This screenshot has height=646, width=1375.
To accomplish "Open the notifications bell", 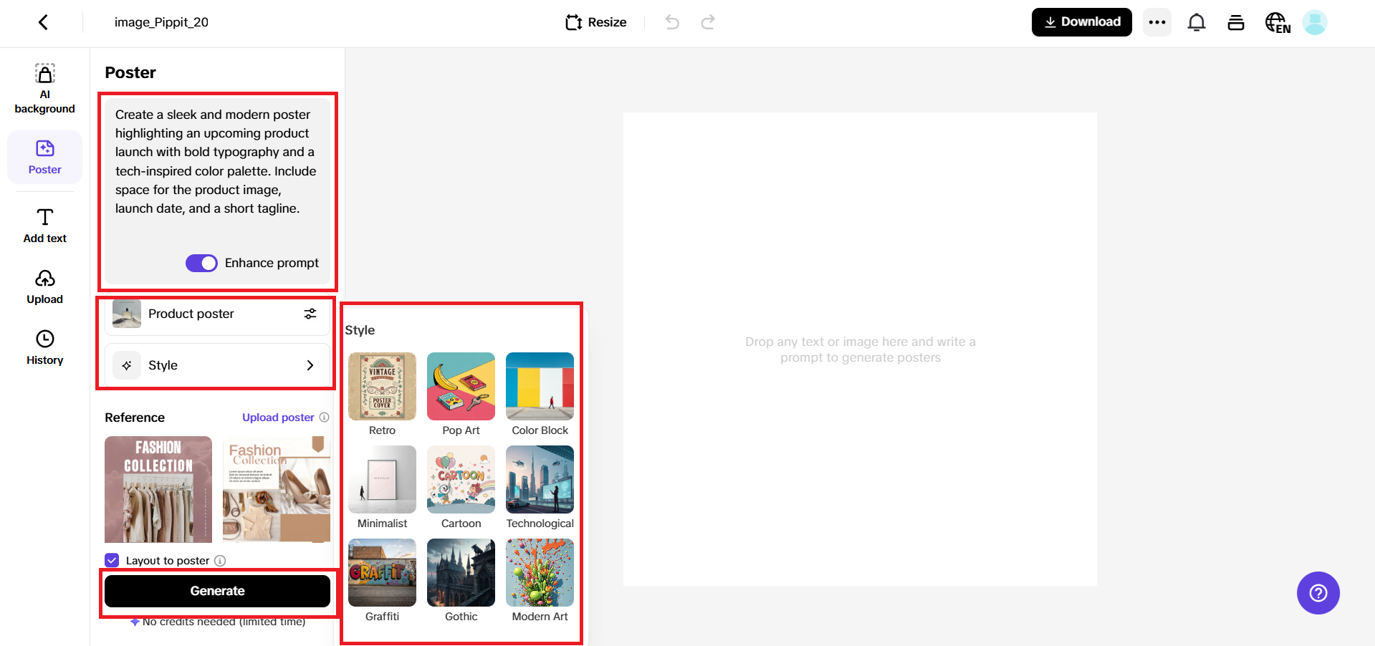I will [x=1196, y=22].
